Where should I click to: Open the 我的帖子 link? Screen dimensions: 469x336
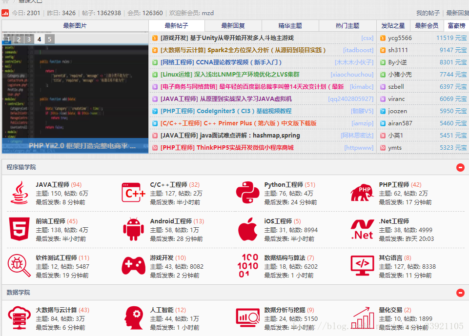tap(428, 13)
